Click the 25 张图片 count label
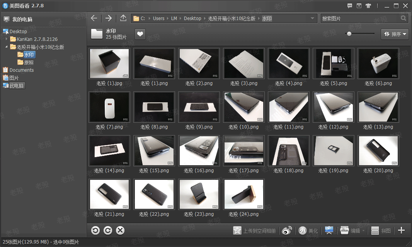Image resolution: width=412 pixels, height=247 pixels. 116,37
